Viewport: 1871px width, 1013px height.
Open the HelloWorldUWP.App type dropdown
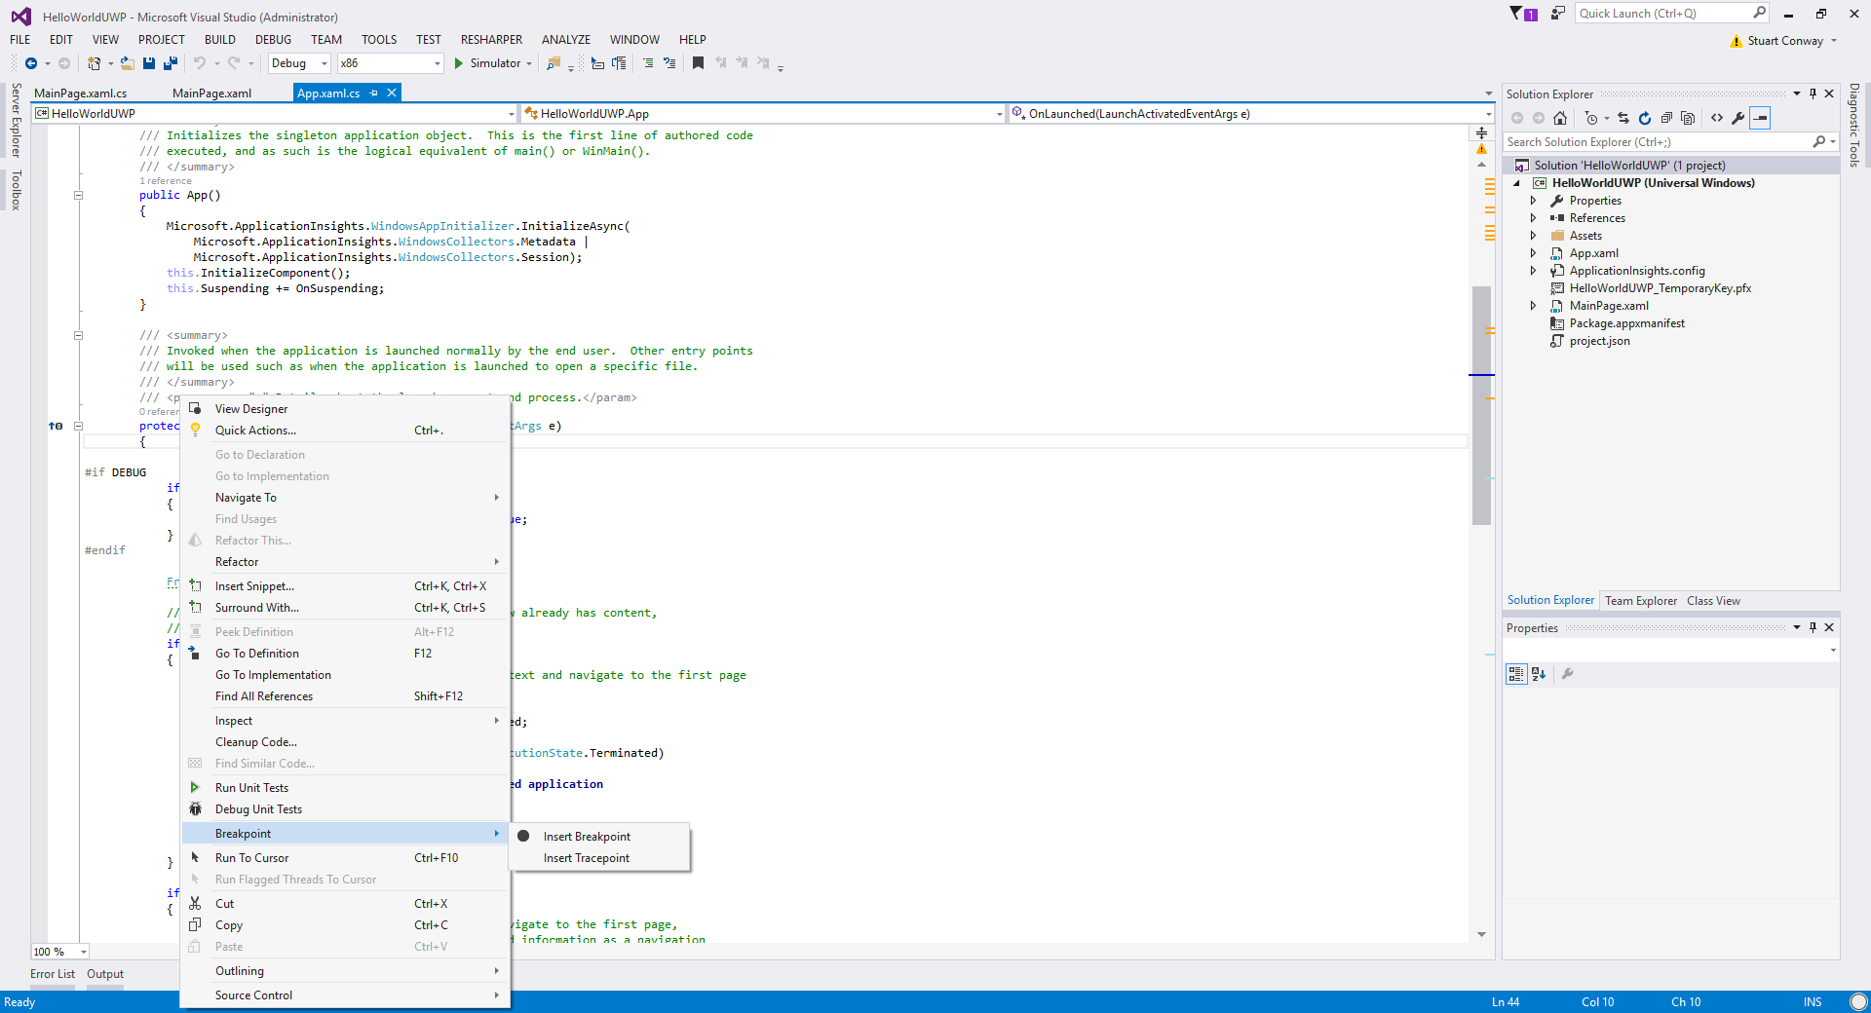click(762, 114)
